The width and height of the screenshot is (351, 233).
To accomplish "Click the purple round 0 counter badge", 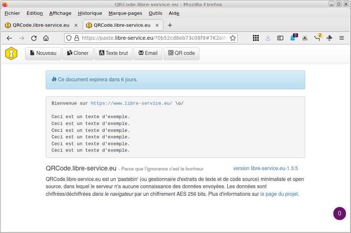I will coord(339,213).
